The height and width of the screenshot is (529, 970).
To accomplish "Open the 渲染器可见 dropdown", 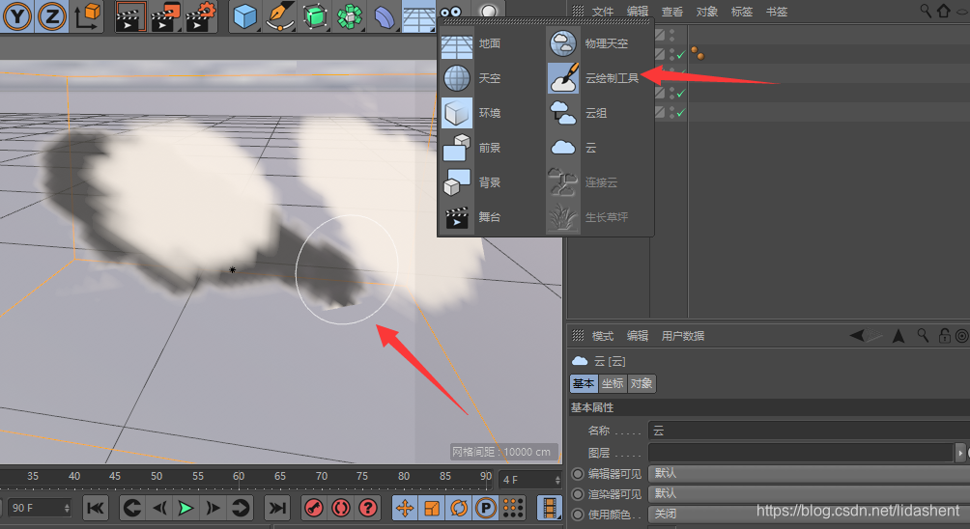I will click(810, 494).
